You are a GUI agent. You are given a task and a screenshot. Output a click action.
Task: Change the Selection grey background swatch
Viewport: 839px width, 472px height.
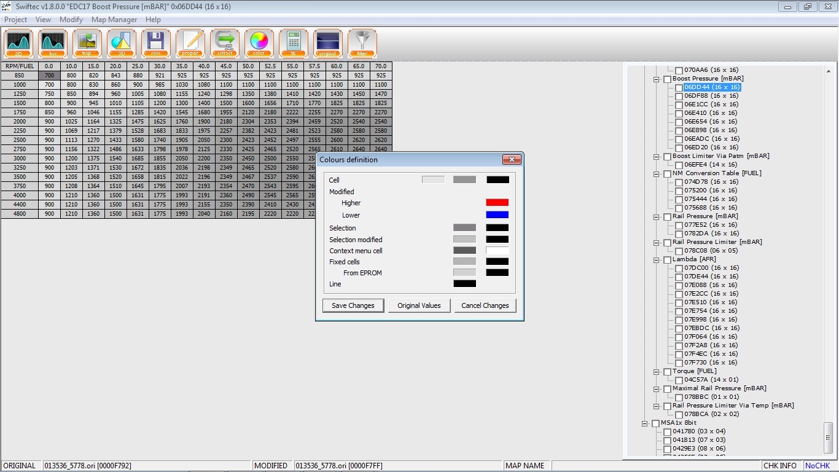[x=464, y=227]
